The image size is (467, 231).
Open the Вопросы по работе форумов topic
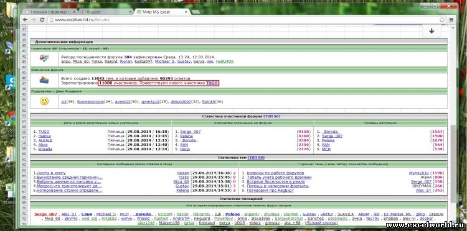click(x=275, y=173)
